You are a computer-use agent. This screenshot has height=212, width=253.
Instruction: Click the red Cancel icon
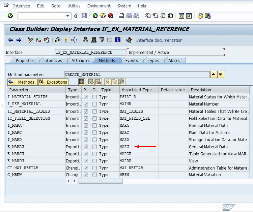click(x=111, y=16)
